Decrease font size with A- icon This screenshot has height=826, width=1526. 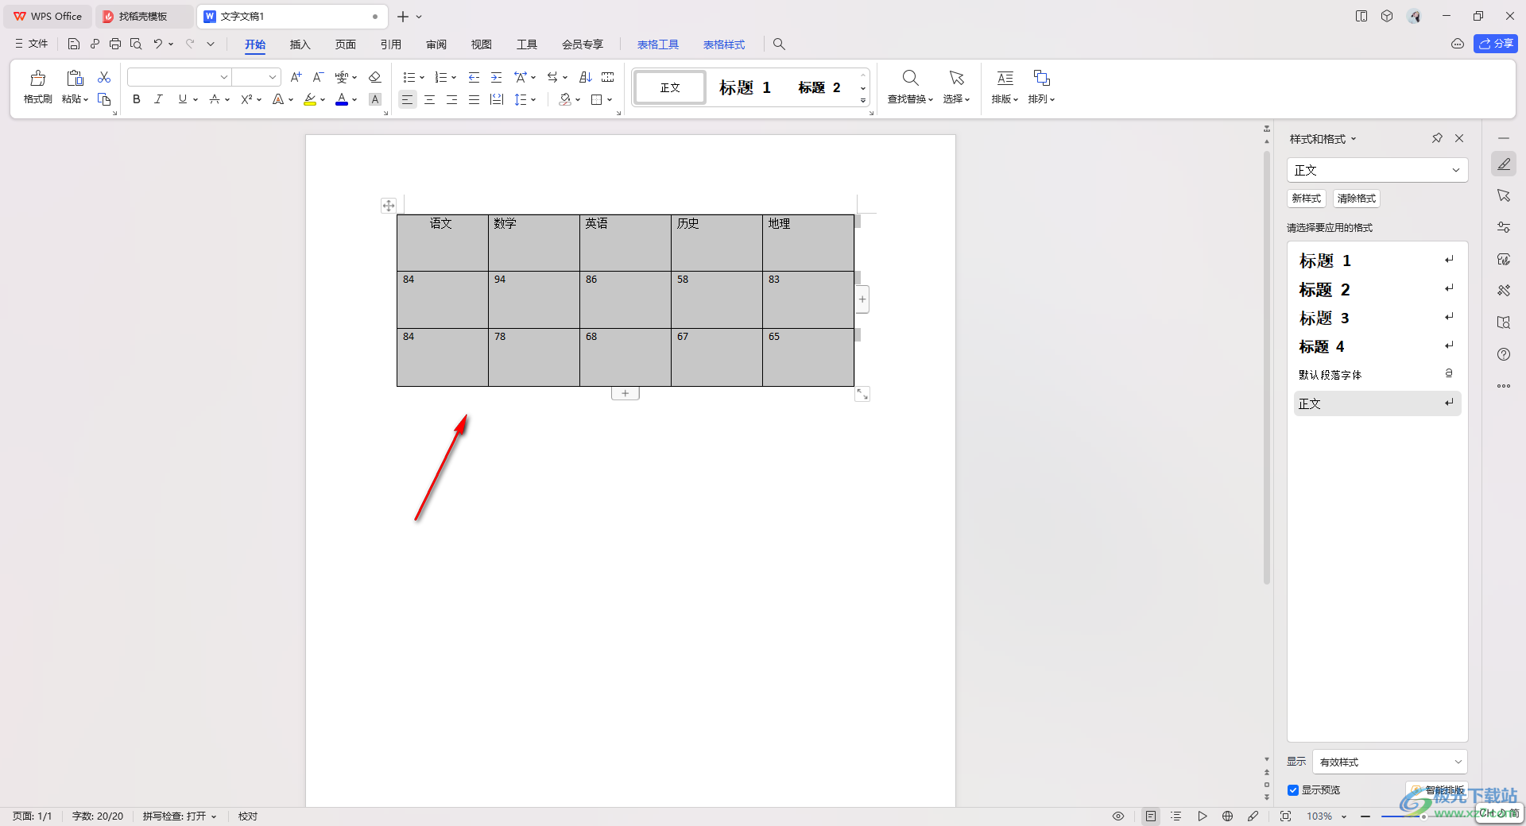[x=318, y=77]
